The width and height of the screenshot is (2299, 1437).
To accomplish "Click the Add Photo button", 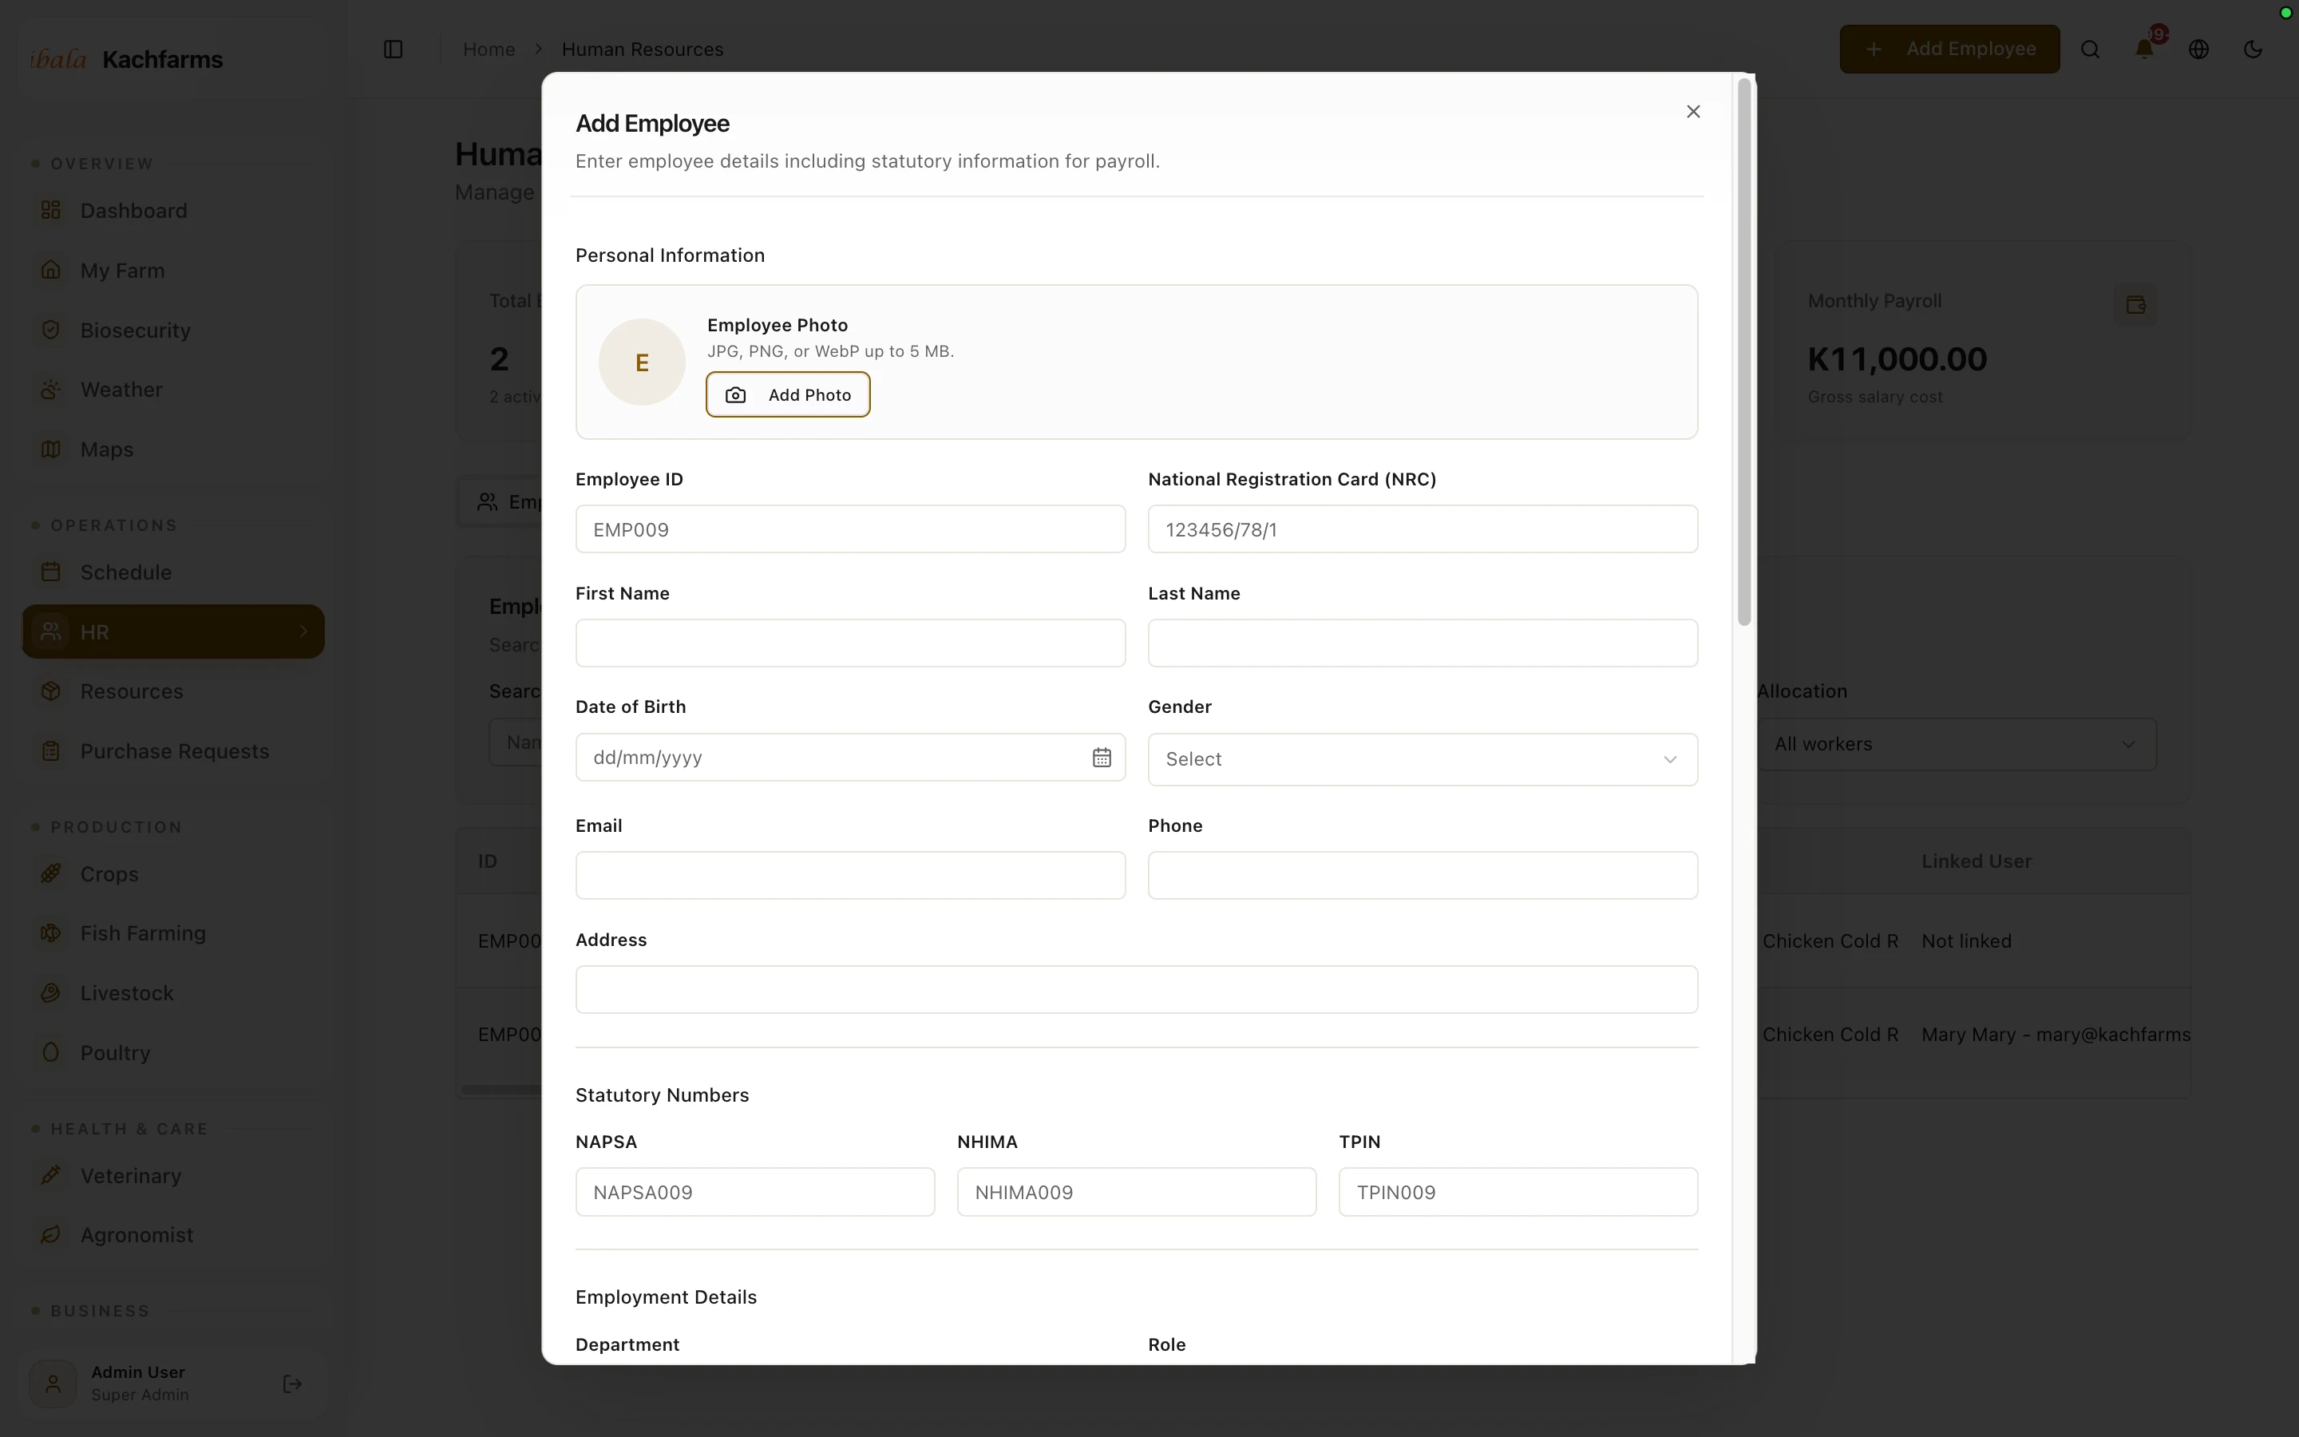I will point(788,394).
